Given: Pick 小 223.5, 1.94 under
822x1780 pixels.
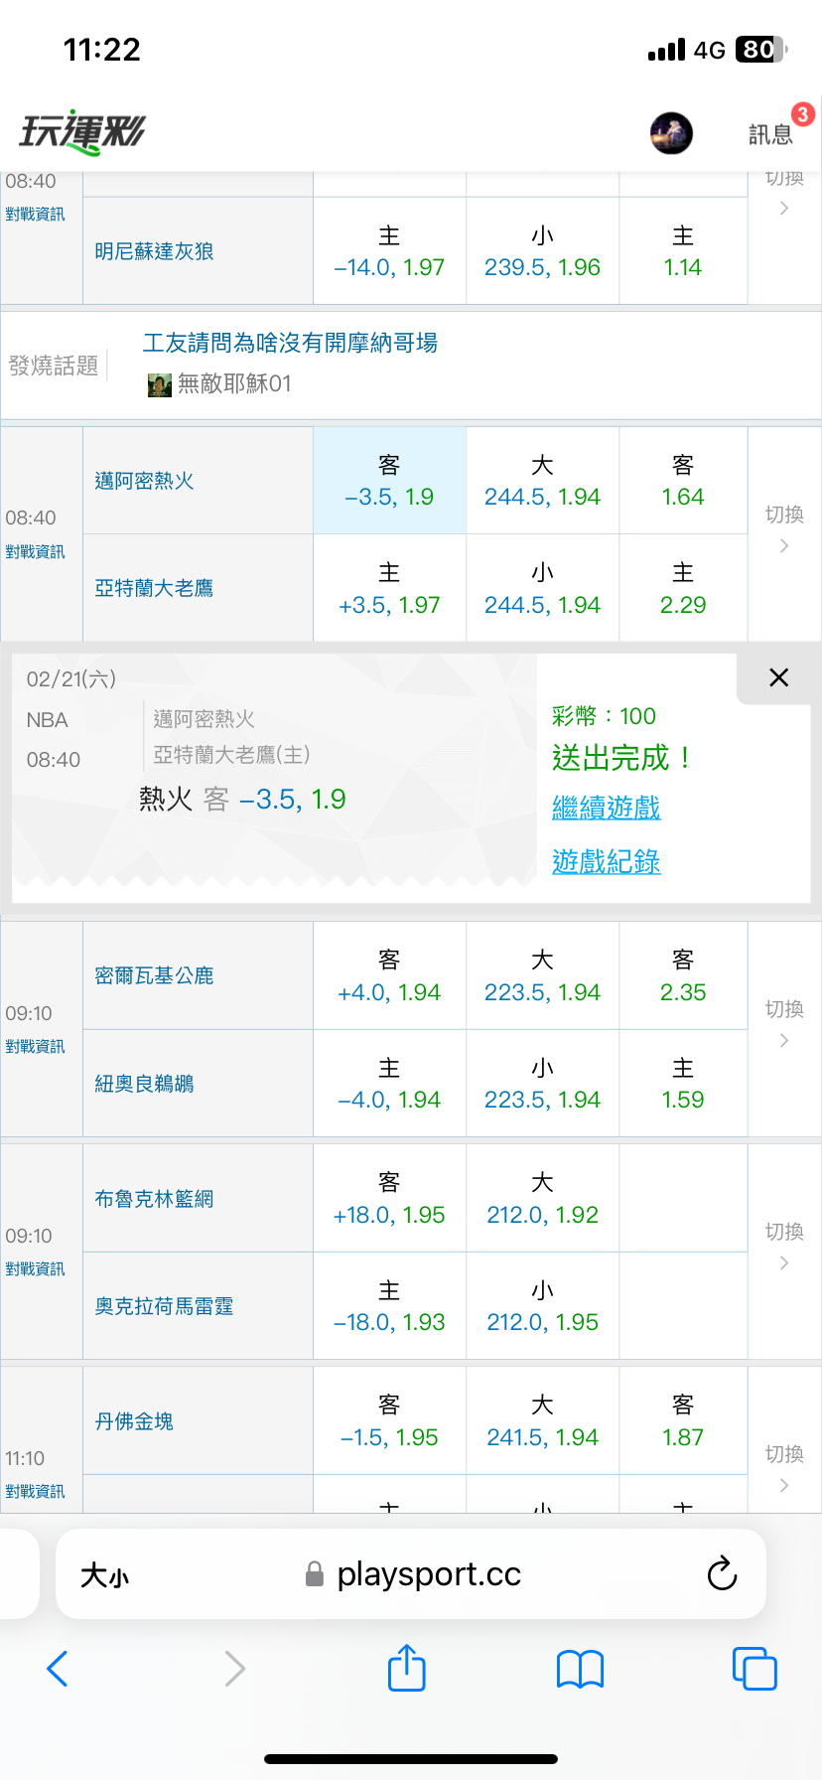Looking at the screenshot, I should tap(542, 1084).
